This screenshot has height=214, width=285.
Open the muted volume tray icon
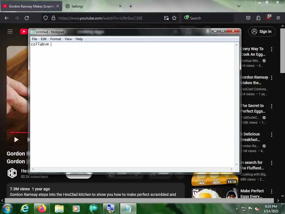(x=257, y=209)
